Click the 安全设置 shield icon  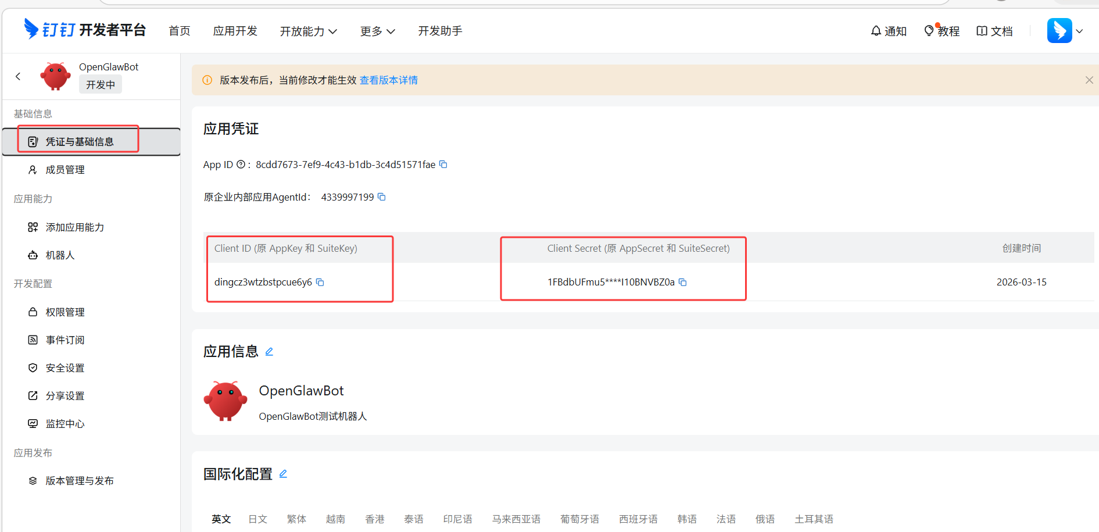(x=33, y=368)
